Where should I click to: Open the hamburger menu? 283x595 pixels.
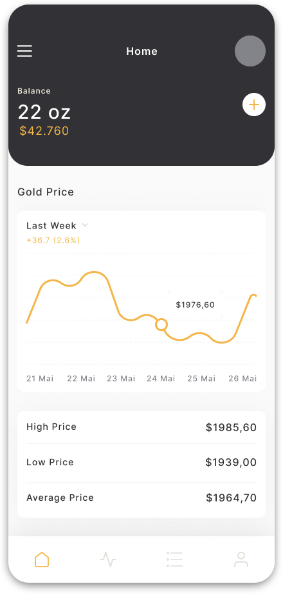tap(24, 51)
